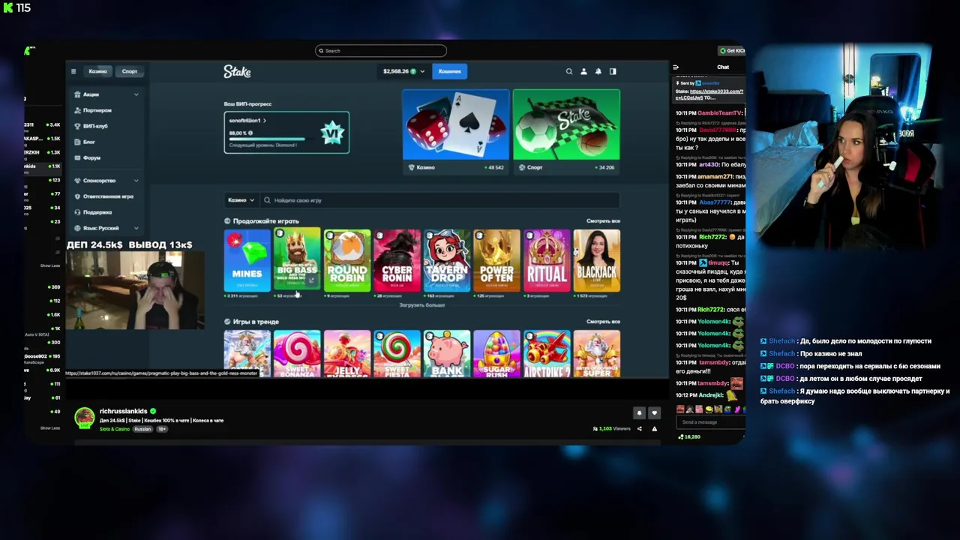The height and width of the screenshot is (540, 960).
Task: Click GambleTeamTV username in chat
Action: 720,113
